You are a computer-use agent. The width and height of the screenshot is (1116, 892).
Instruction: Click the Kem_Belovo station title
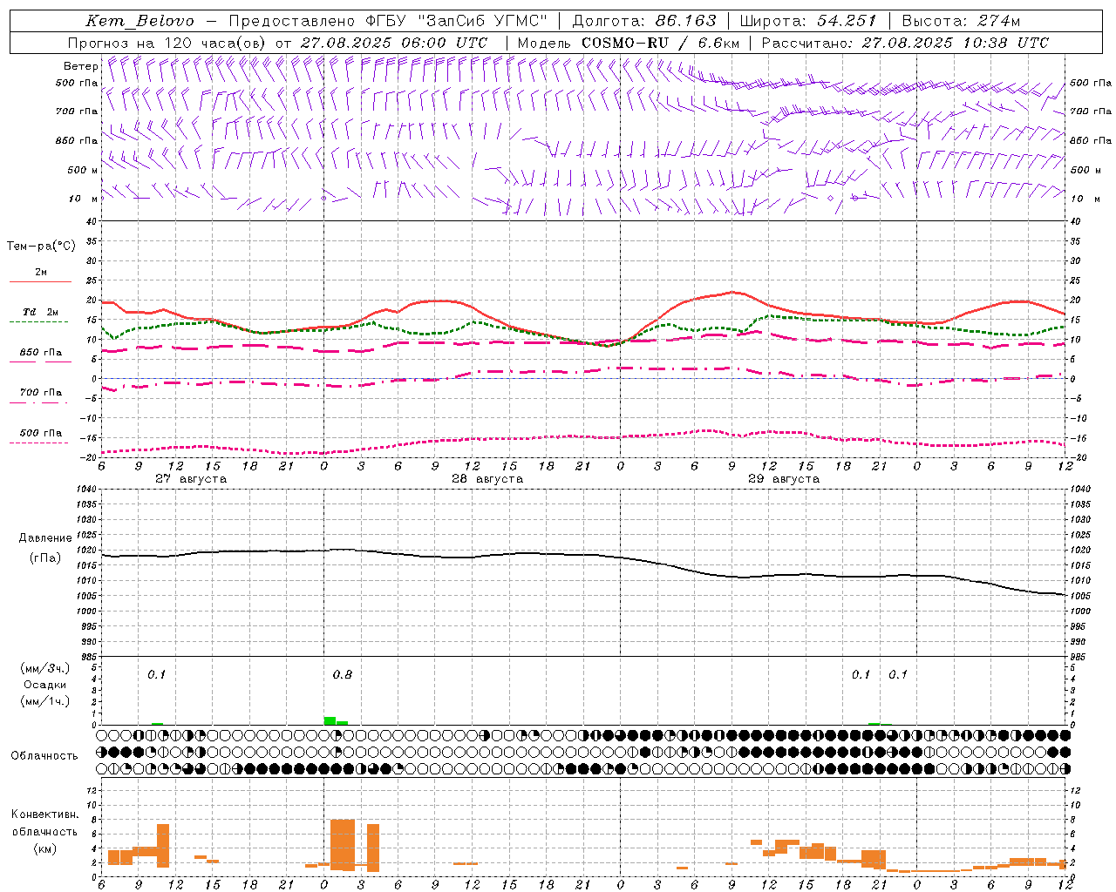point(140,21)
